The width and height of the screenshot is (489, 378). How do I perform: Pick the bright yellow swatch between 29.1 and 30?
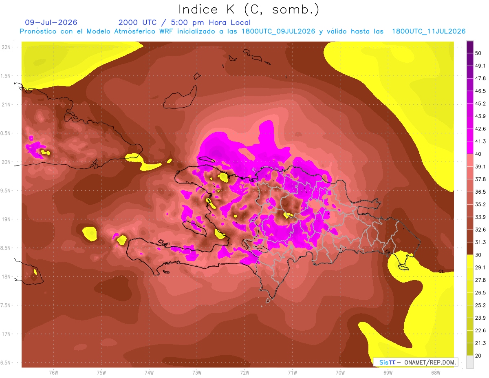click(470, 261)
